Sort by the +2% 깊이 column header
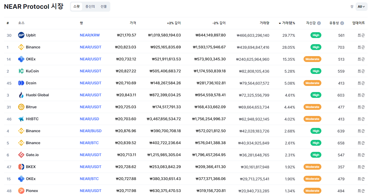 [x=174, y=23]
